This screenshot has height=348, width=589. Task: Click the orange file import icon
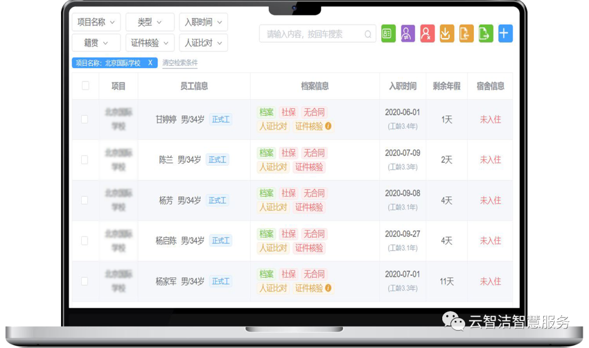[x=466, y=34]
